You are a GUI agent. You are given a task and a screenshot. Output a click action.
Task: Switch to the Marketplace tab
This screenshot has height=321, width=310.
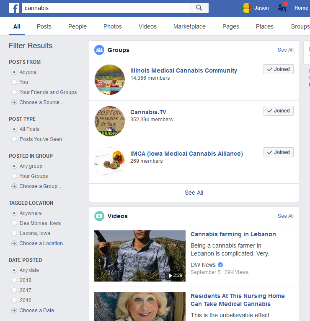point(189,26)
